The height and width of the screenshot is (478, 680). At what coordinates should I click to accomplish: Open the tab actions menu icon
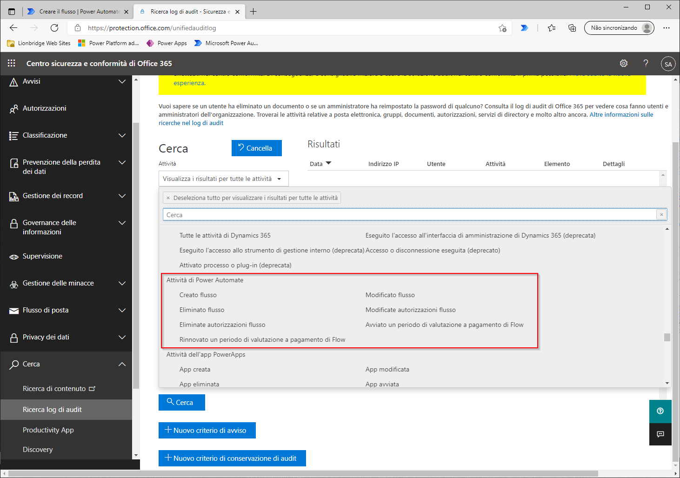(x=12, y=12)
